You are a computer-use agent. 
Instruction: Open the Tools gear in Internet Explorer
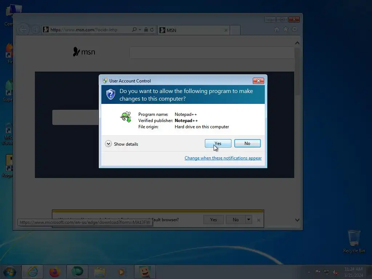click(294, 29)
